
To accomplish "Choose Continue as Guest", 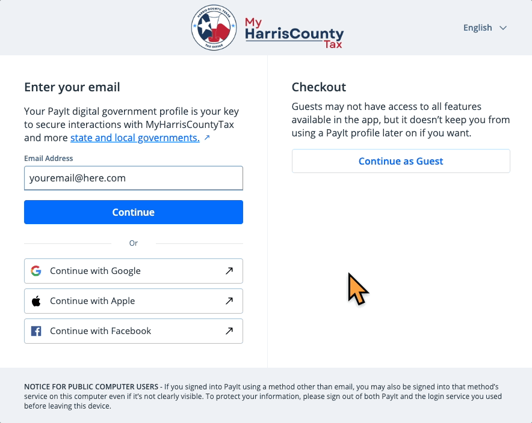I will (x=401, y=161).
